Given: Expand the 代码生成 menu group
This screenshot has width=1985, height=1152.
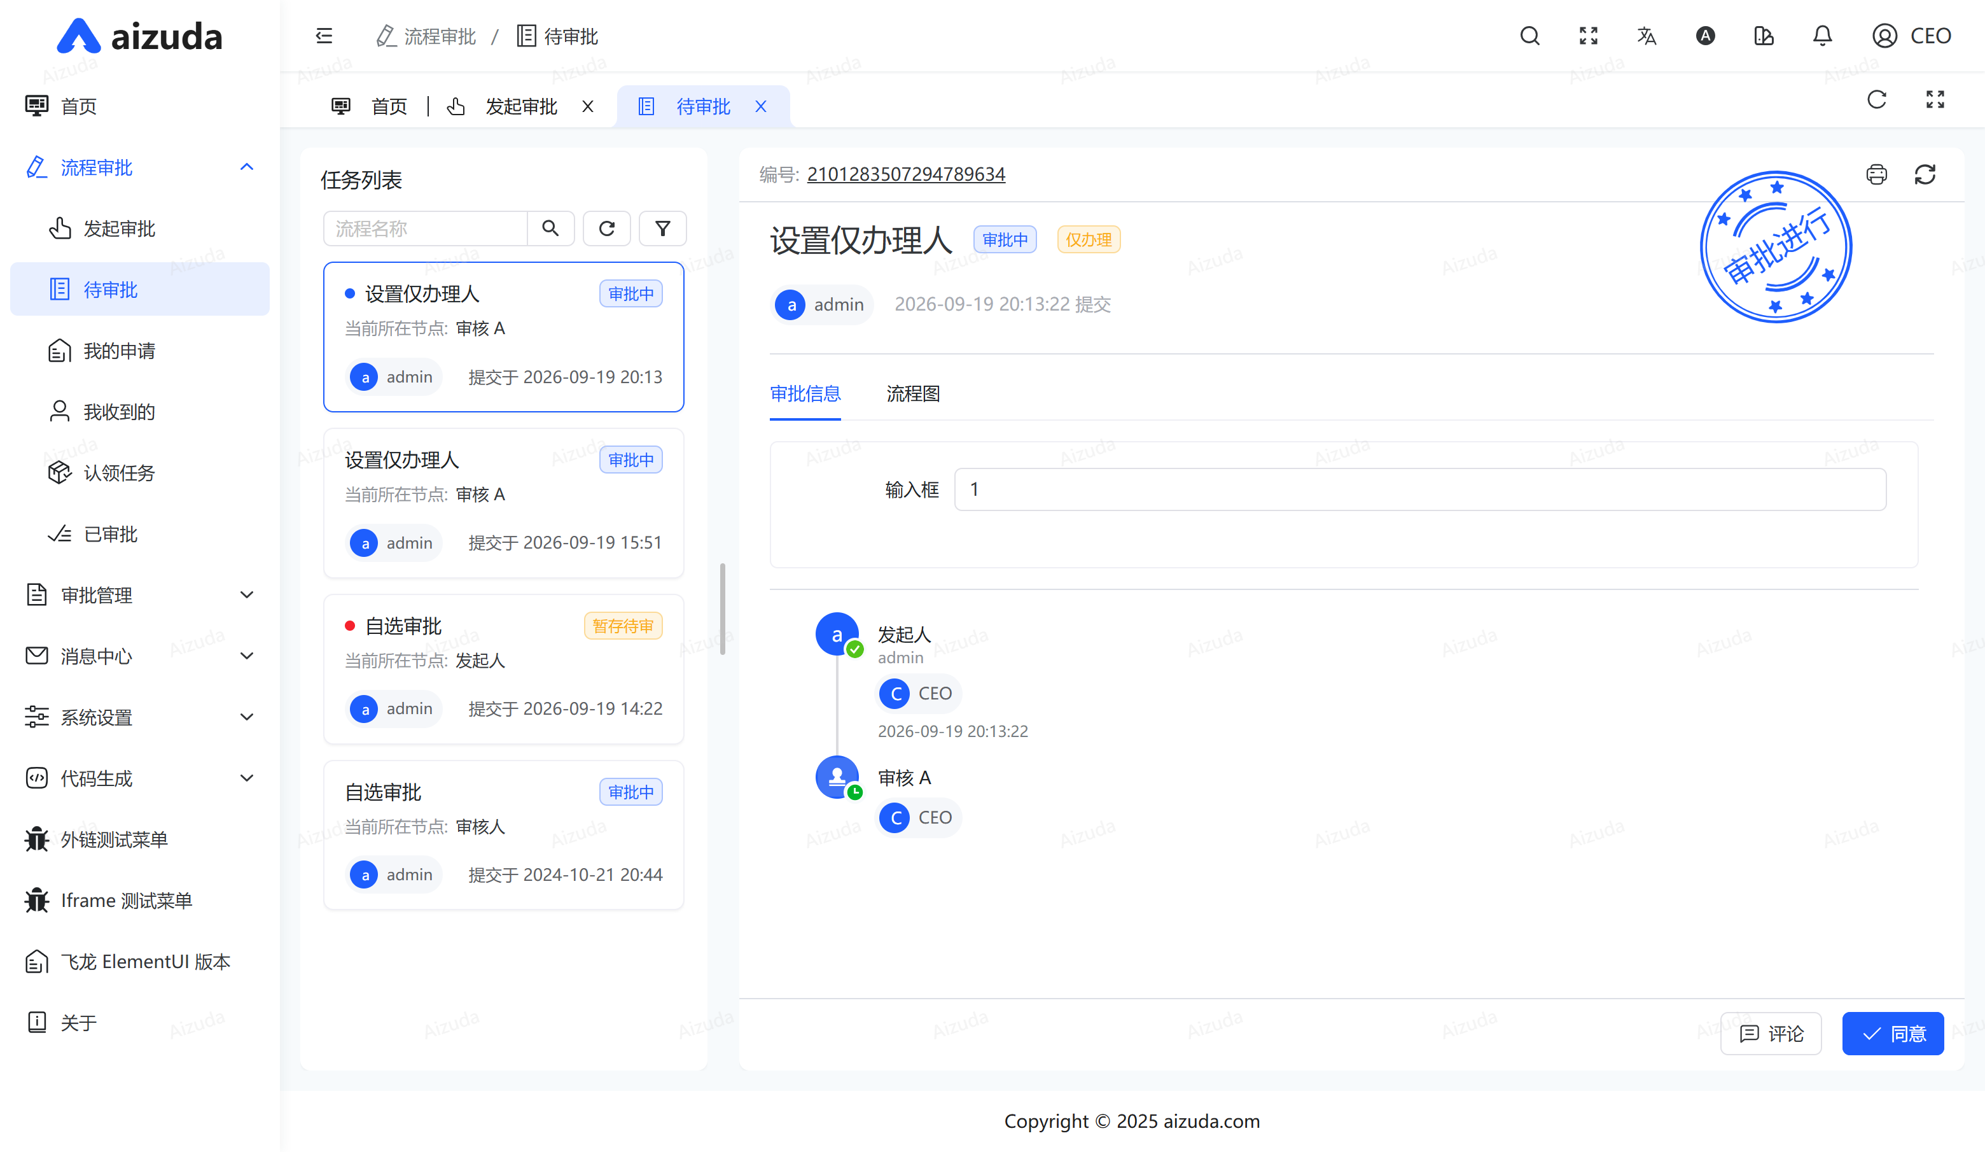Looking at the screenshot, I should click(x=140, y=778).
